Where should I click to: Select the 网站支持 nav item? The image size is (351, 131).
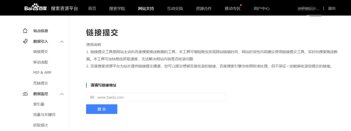(146, 9)
